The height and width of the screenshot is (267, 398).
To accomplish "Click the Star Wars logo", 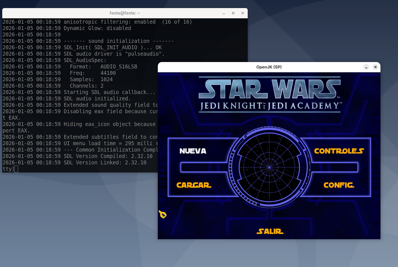I will 269,89.
